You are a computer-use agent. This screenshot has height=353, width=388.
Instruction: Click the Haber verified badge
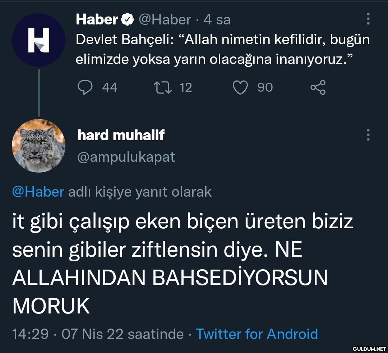[127, 19]
